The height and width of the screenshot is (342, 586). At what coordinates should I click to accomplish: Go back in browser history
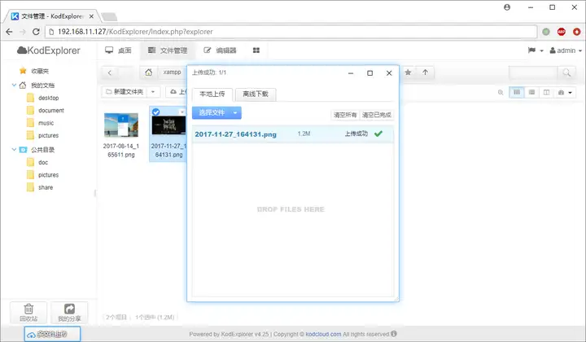pos(9,32)
